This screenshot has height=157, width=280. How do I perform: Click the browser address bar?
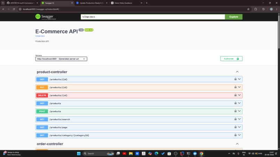pyautogui.click(x=132, y=9)
